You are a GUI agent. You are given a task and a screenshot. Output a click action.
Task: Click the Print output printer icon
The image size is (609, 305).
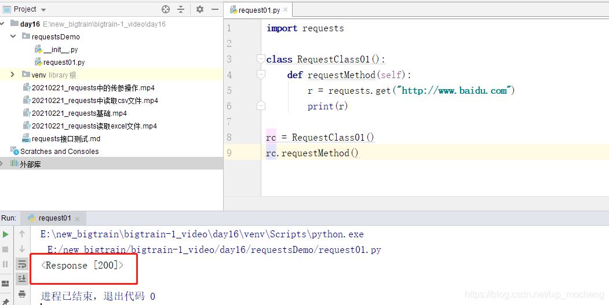[22, 294]
